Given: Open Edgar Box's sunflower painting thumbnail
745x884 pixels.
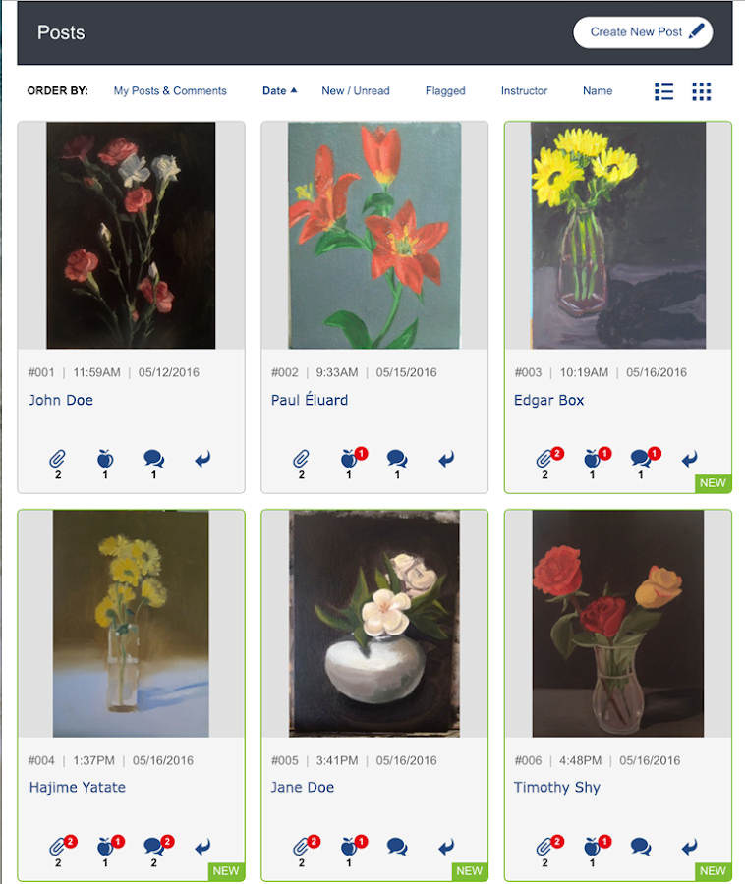Looking at the screenshot, I should point(617,235).
